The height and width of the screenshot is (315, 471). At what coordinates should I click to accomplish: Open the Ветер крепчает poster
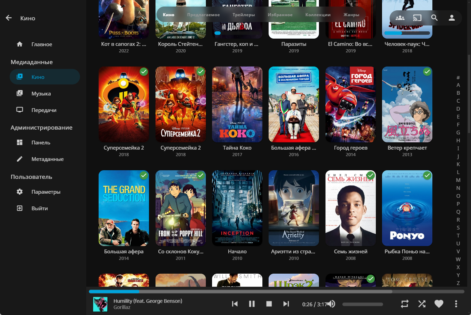(x=407, y=104)
